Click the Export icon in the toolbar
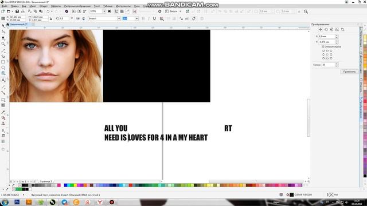This screenshot has height=206, width=367. (79, 11)
